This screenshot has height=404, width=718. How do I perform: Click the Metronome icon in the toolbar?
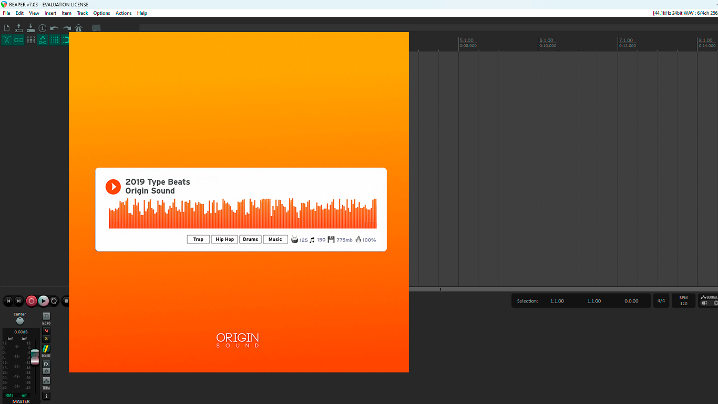click(x=79, y=28)
